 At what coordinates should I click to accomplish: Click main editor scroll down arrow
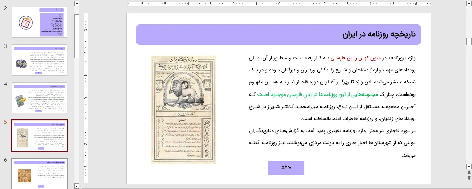(x=469, y=166)
